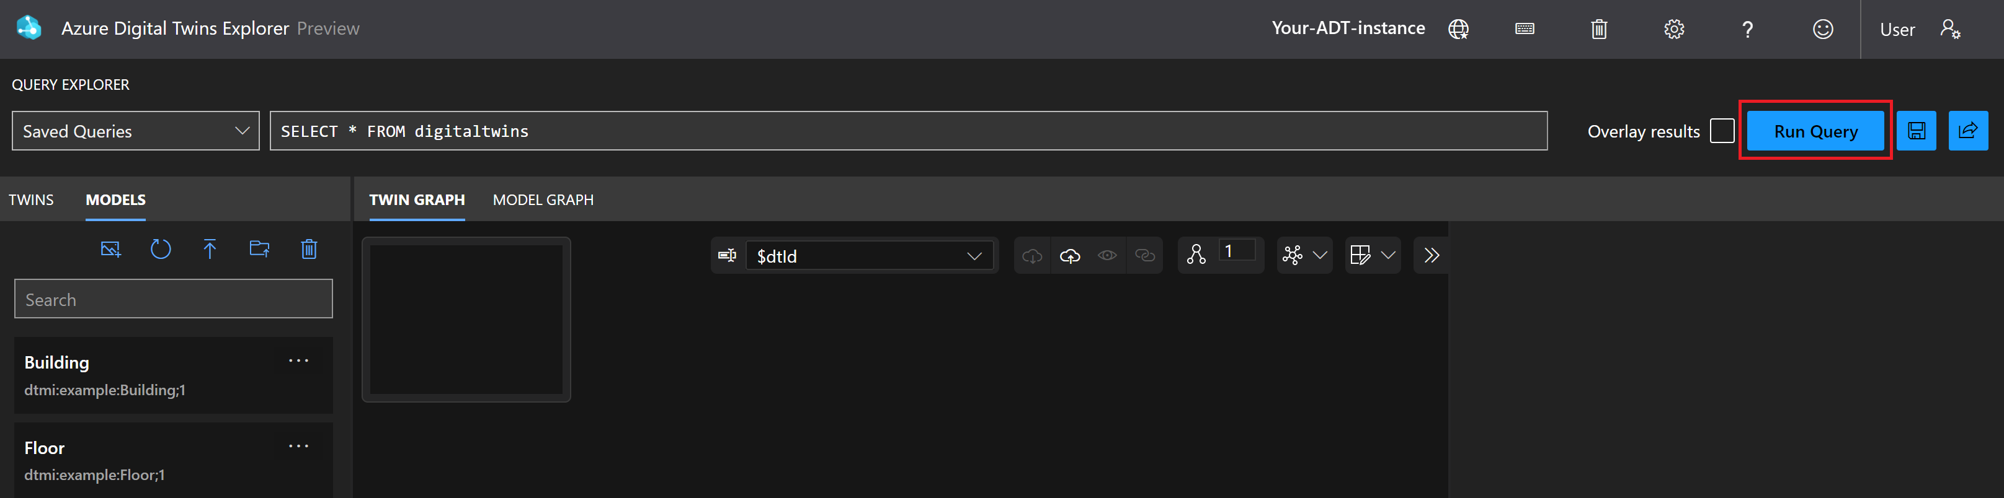Click inside the models Search field
Image resolution: width=2004 pixels, height=498 pixels.
click(x=172, y=299)
